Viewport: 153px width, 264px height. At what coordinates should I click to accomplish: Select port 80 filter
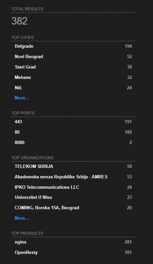pos(17,132)
